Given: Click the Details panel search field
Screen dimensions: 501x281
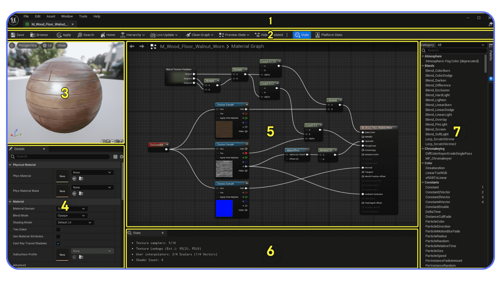Looking at the screenshot, I should pyautogui.click(x=60, y=157).
